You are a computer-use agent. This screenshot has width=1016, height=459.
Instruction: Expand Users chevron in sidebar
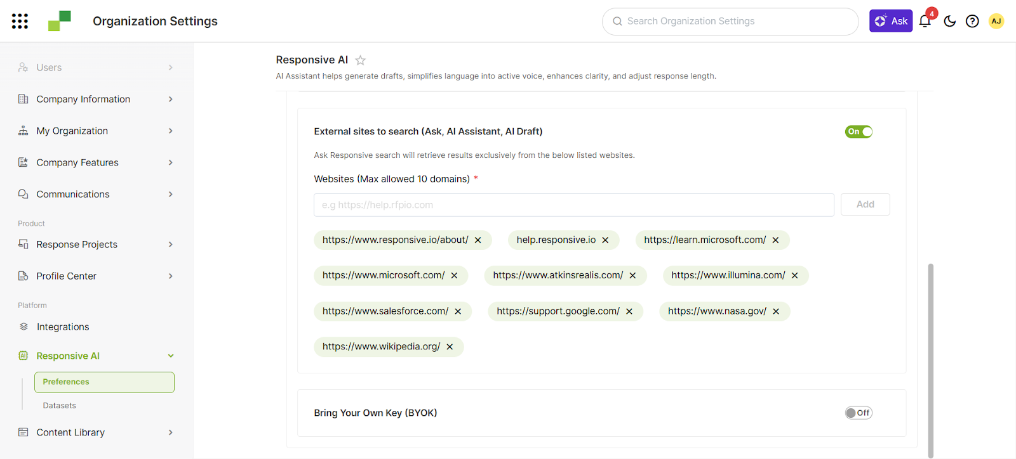point(170,67)
